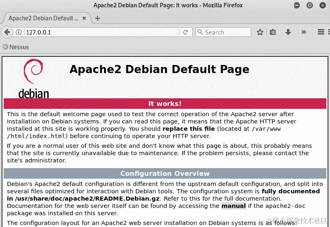Open the Nessus bookmark
This screenshot has width=330, height=227.
coord(16,47)
